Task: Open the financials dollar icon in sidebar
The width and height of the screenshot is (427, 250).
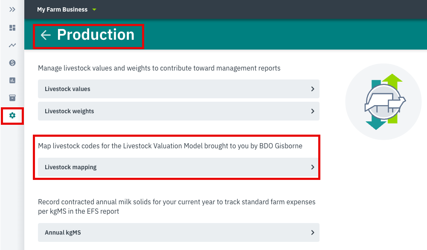Action: pyautogui.click(x=12, y=62)
